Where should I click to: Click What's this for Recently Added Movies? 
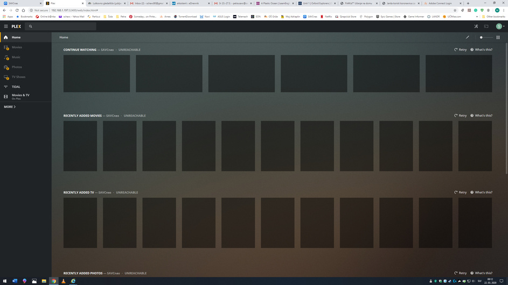point(482,116)
